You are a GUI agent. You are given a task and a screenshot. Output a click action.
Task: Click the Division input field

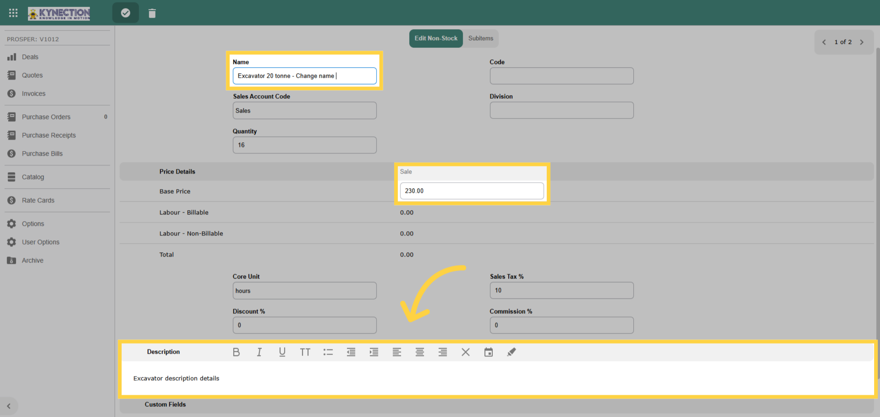tap(562, 110)
